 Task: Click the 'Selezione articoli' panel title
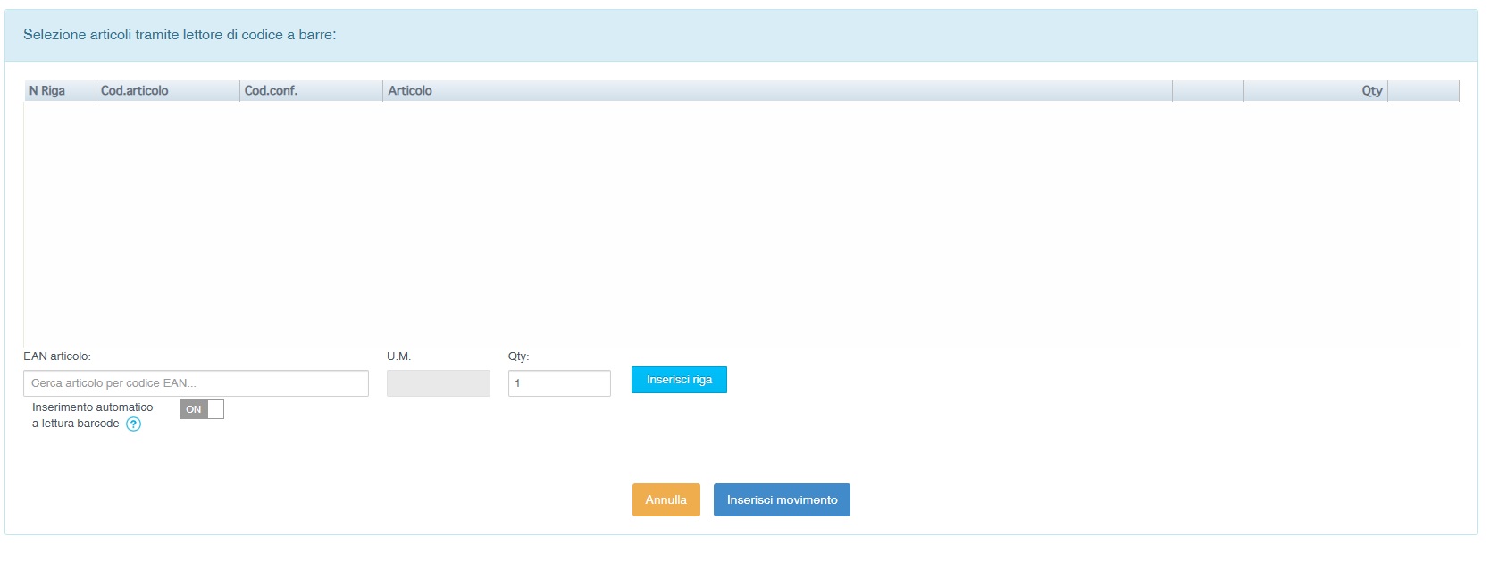tap(180, 35)
